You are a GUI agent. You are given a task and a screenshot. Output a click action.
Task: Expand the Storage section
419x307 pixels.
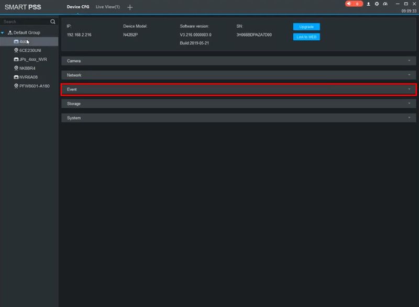point(239,104)
